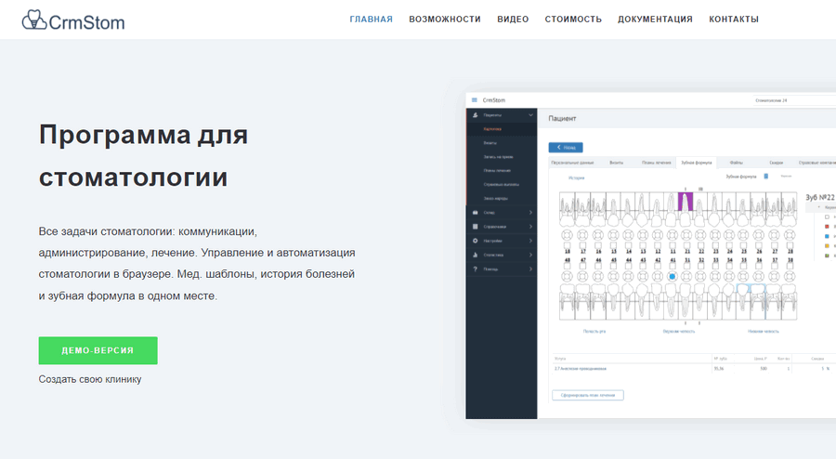Click the Справочники sidebar icon
This screenshot has height=459, width=836.
476,227
